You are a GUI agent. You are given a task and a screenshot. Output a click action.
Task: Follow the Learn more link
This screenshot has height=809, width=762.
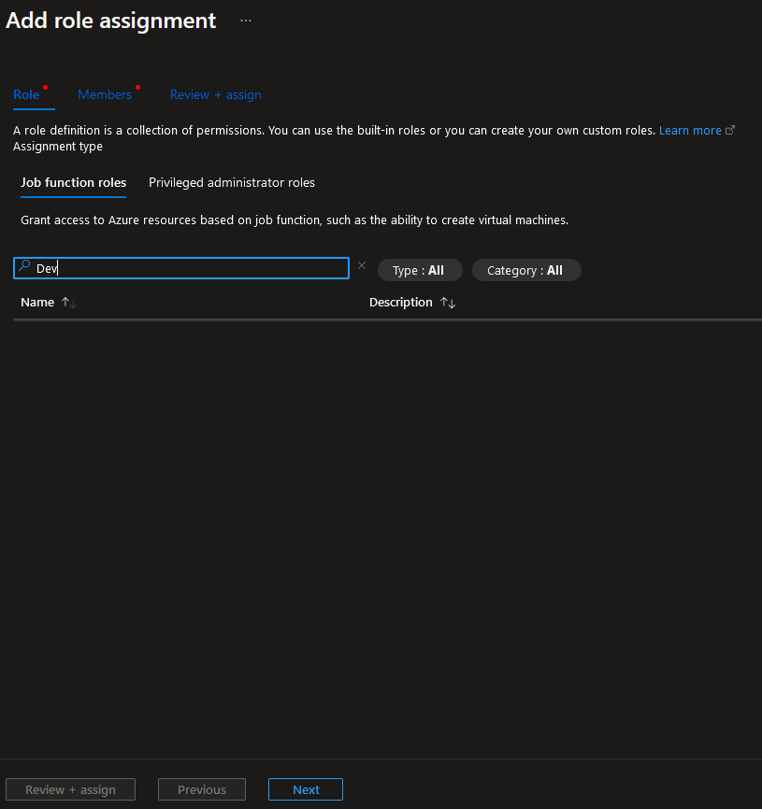click(x=690, y=131)
